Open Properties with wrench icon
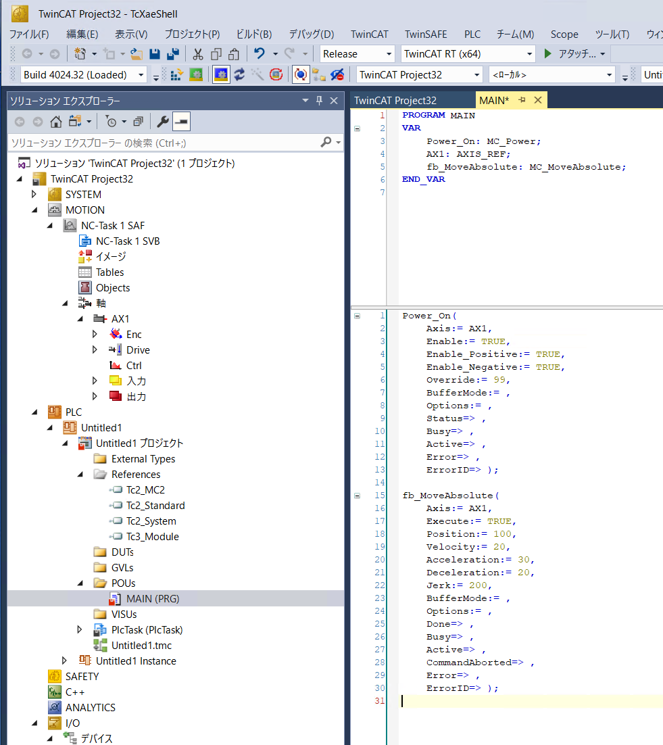 click(162, 122)
